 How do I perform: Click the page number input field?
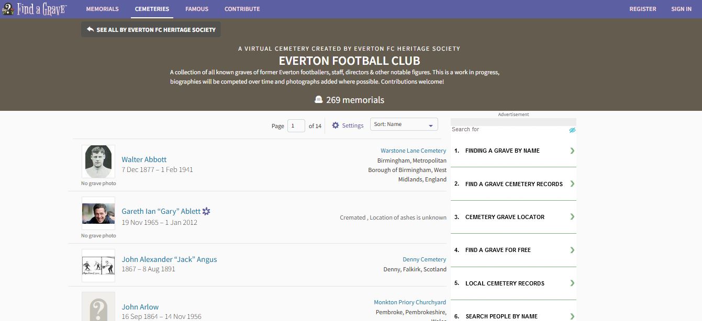[x=296, y=125]
